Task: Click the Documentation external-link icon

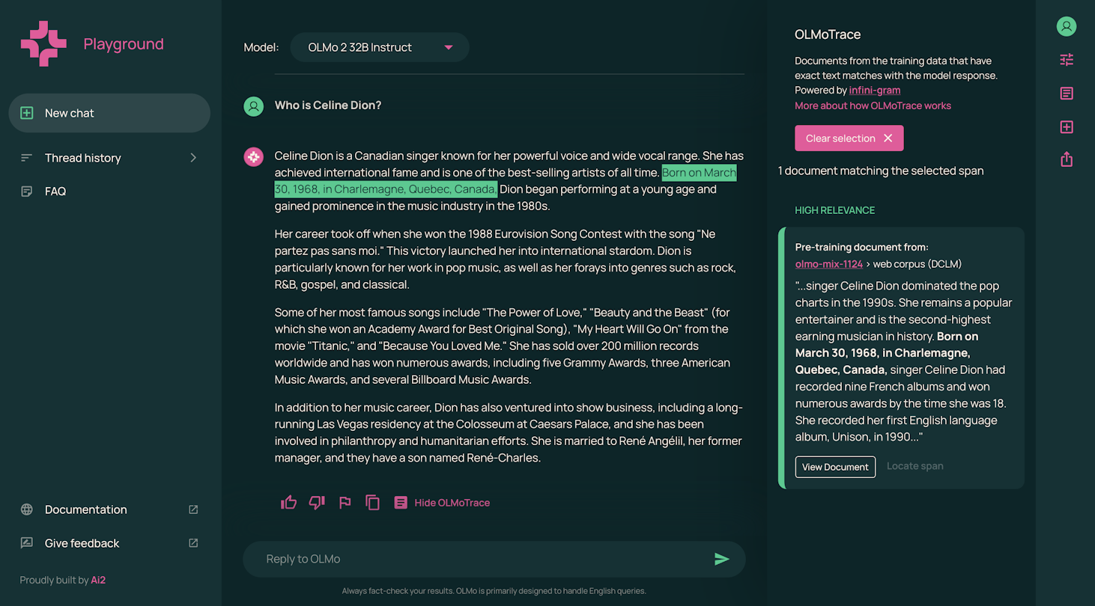Action: point(193,509)
